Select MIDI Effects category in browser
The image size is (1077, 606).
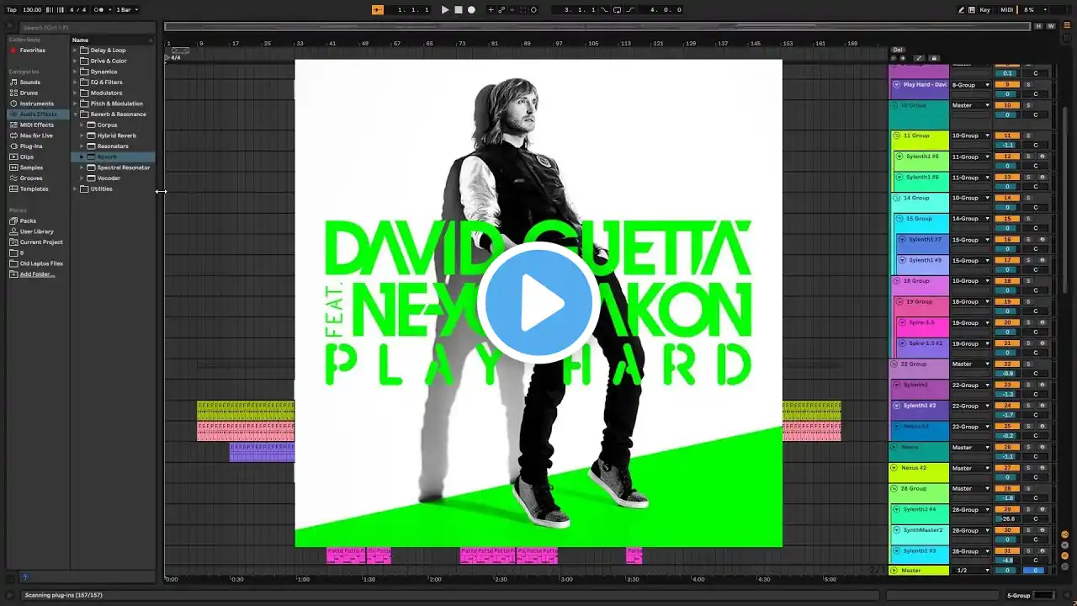(37, 125)
